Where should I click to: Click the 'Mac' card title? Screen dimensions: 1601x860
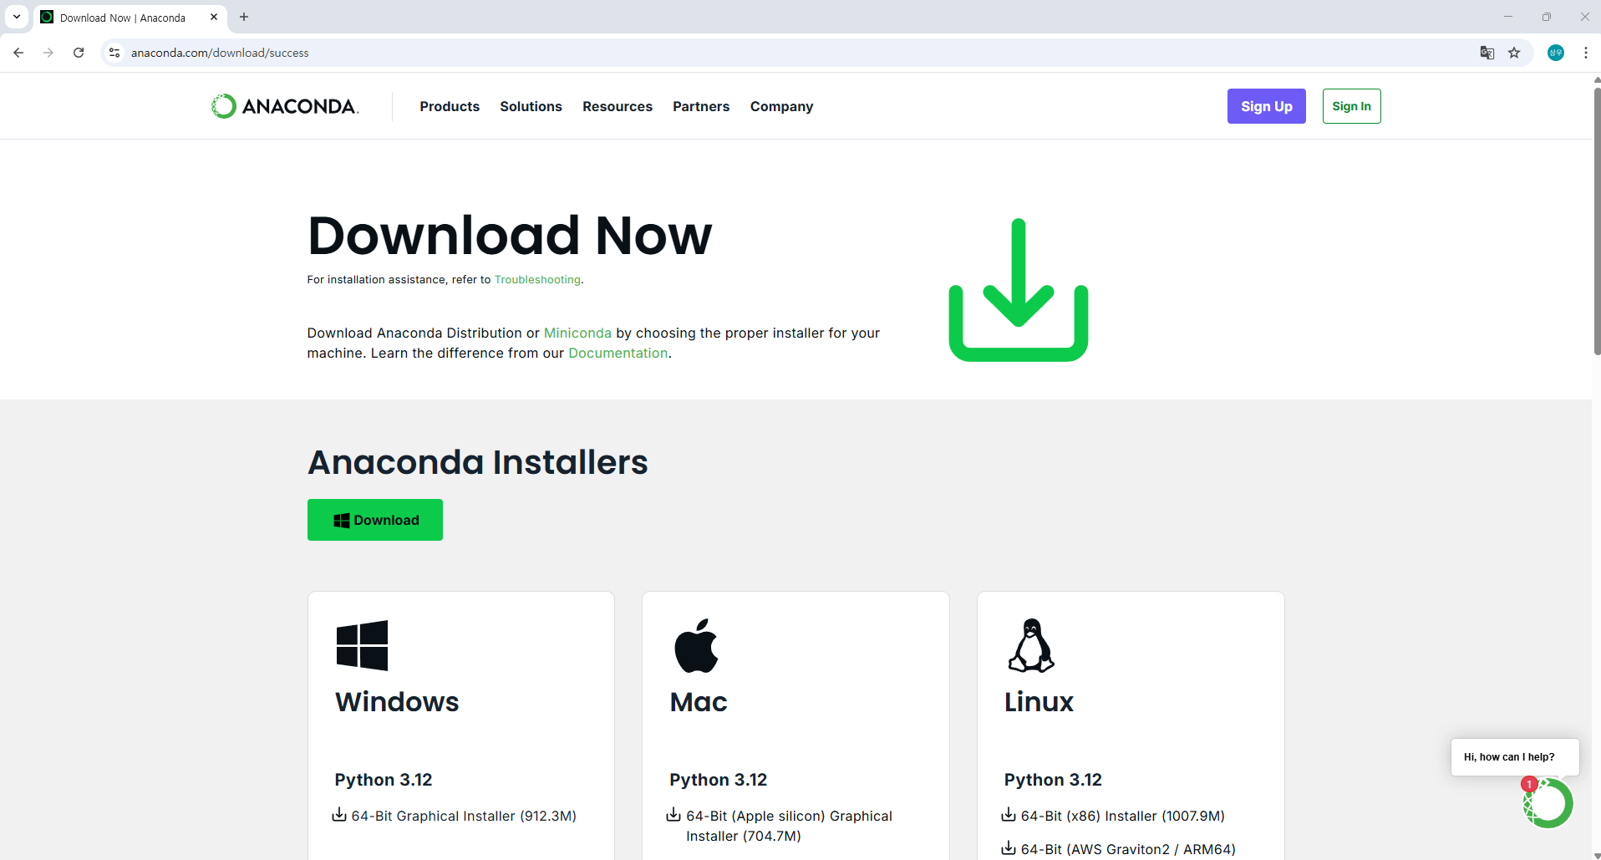699,702
